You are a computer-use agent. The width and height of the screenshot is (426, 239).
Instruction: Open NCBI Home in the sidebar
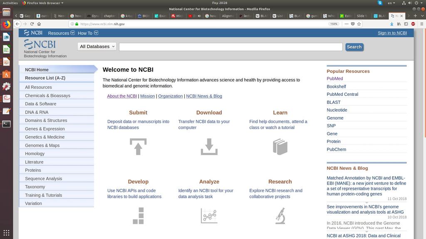57,70
